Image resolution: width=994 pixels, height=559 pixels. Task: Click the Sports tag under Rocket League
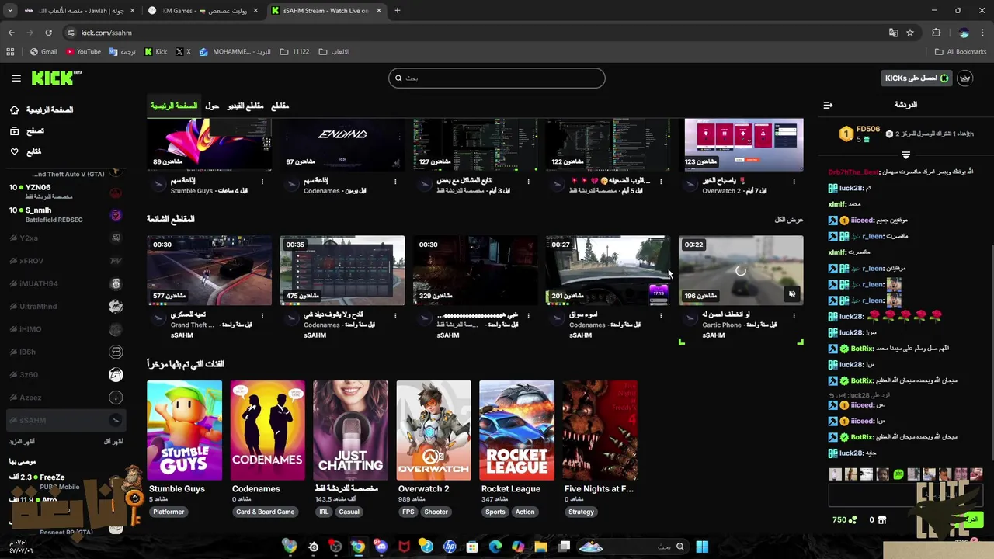tap(495, 512)
